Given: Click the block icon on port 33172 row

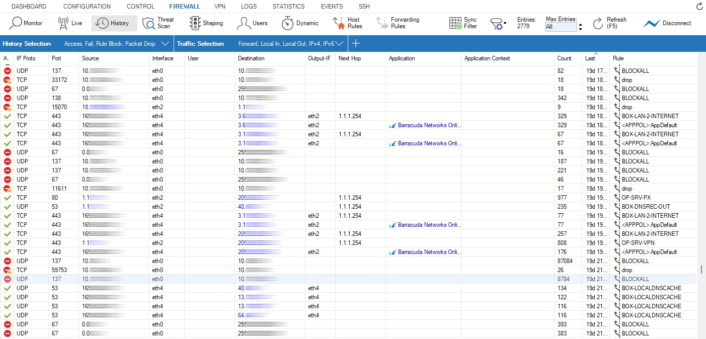Looking at the screenshot, I should [7, 80].
